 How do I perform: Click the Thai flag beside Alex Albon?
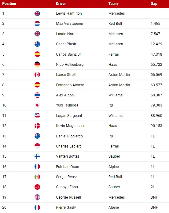(x=37, y=95)
